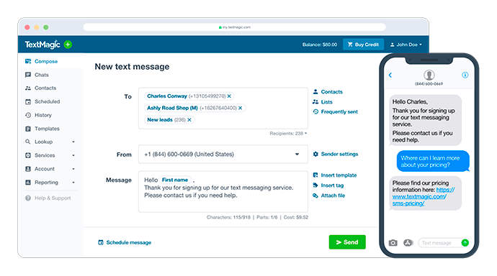Tap the back arrow on phone screen
The width and height of the screenshot is (497, 276).
pos(390,75)
